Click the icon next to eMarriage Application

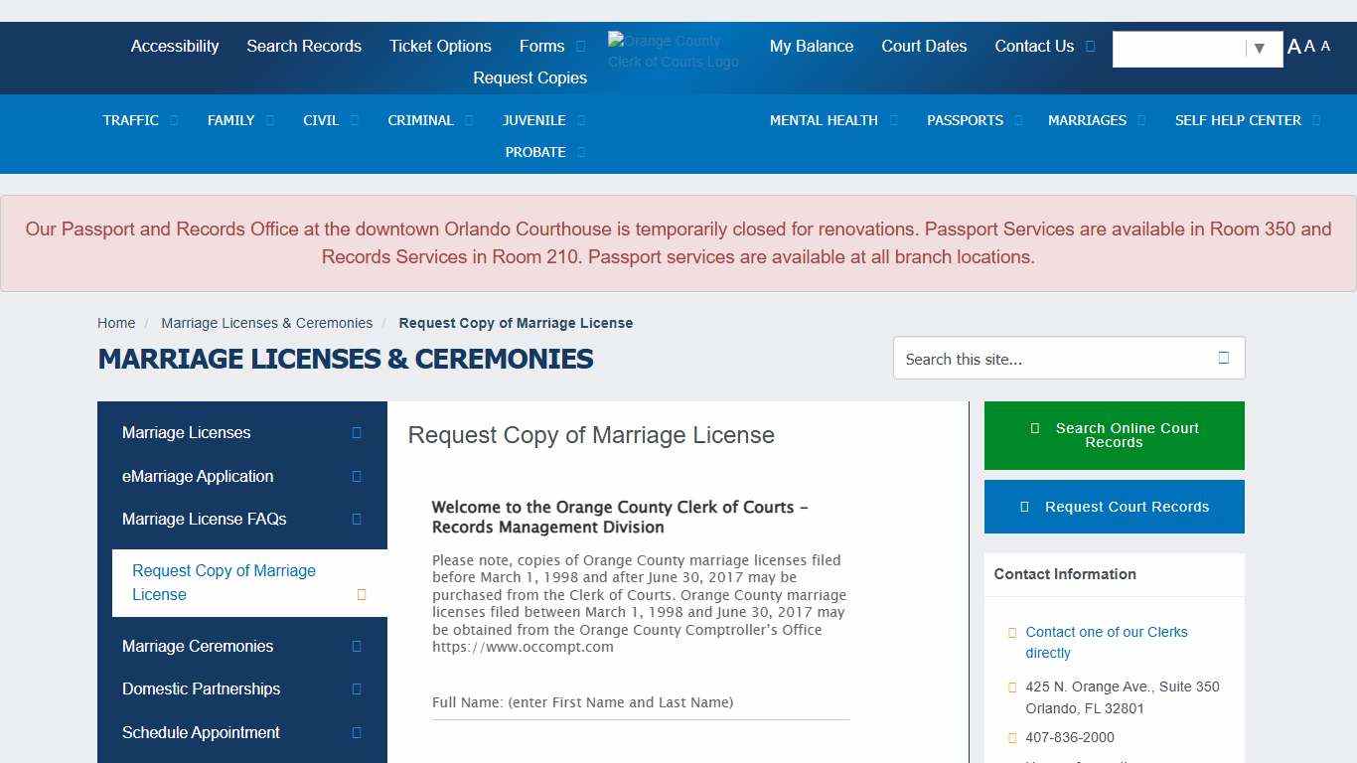[357, 477]
